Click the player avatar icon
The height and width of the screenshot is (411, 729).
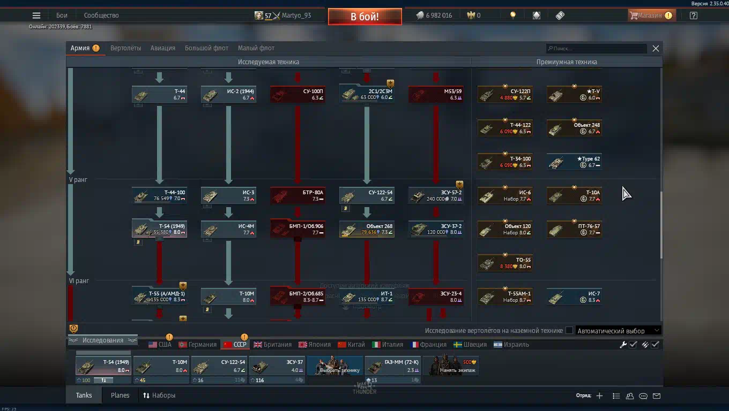coord(258,16)
